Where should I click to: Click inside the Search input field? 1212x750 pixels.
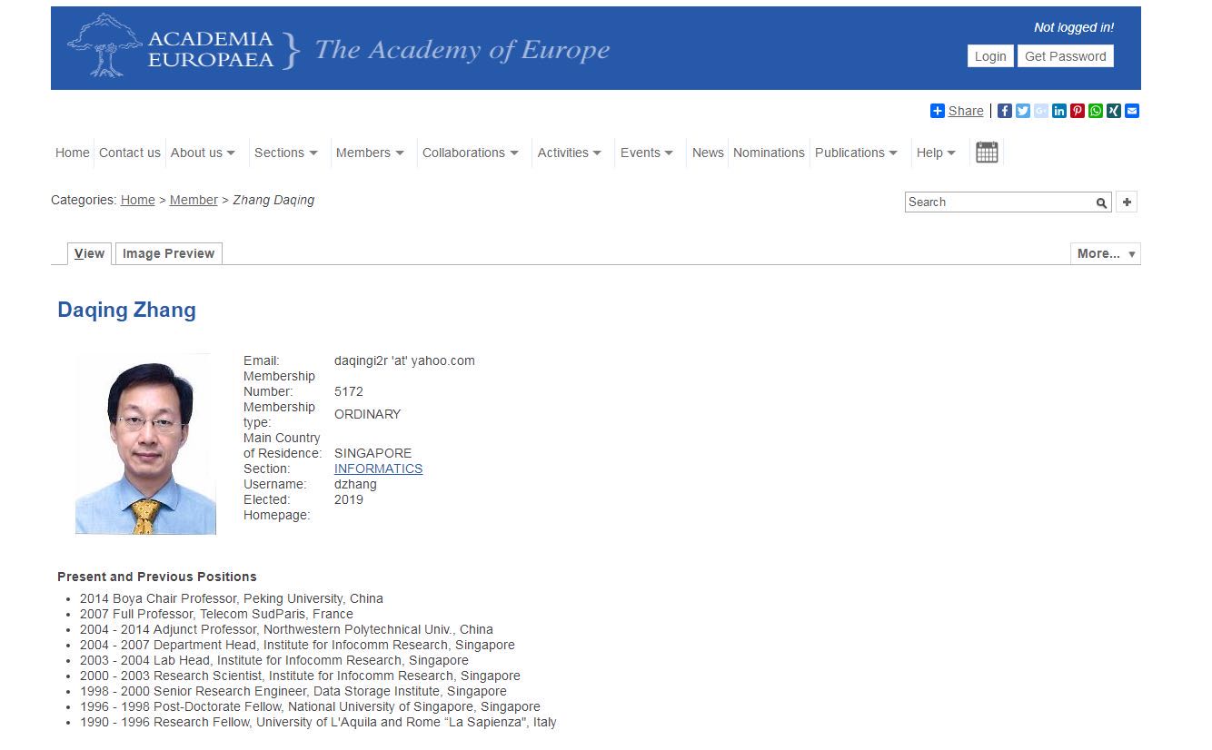pos(999,202)
